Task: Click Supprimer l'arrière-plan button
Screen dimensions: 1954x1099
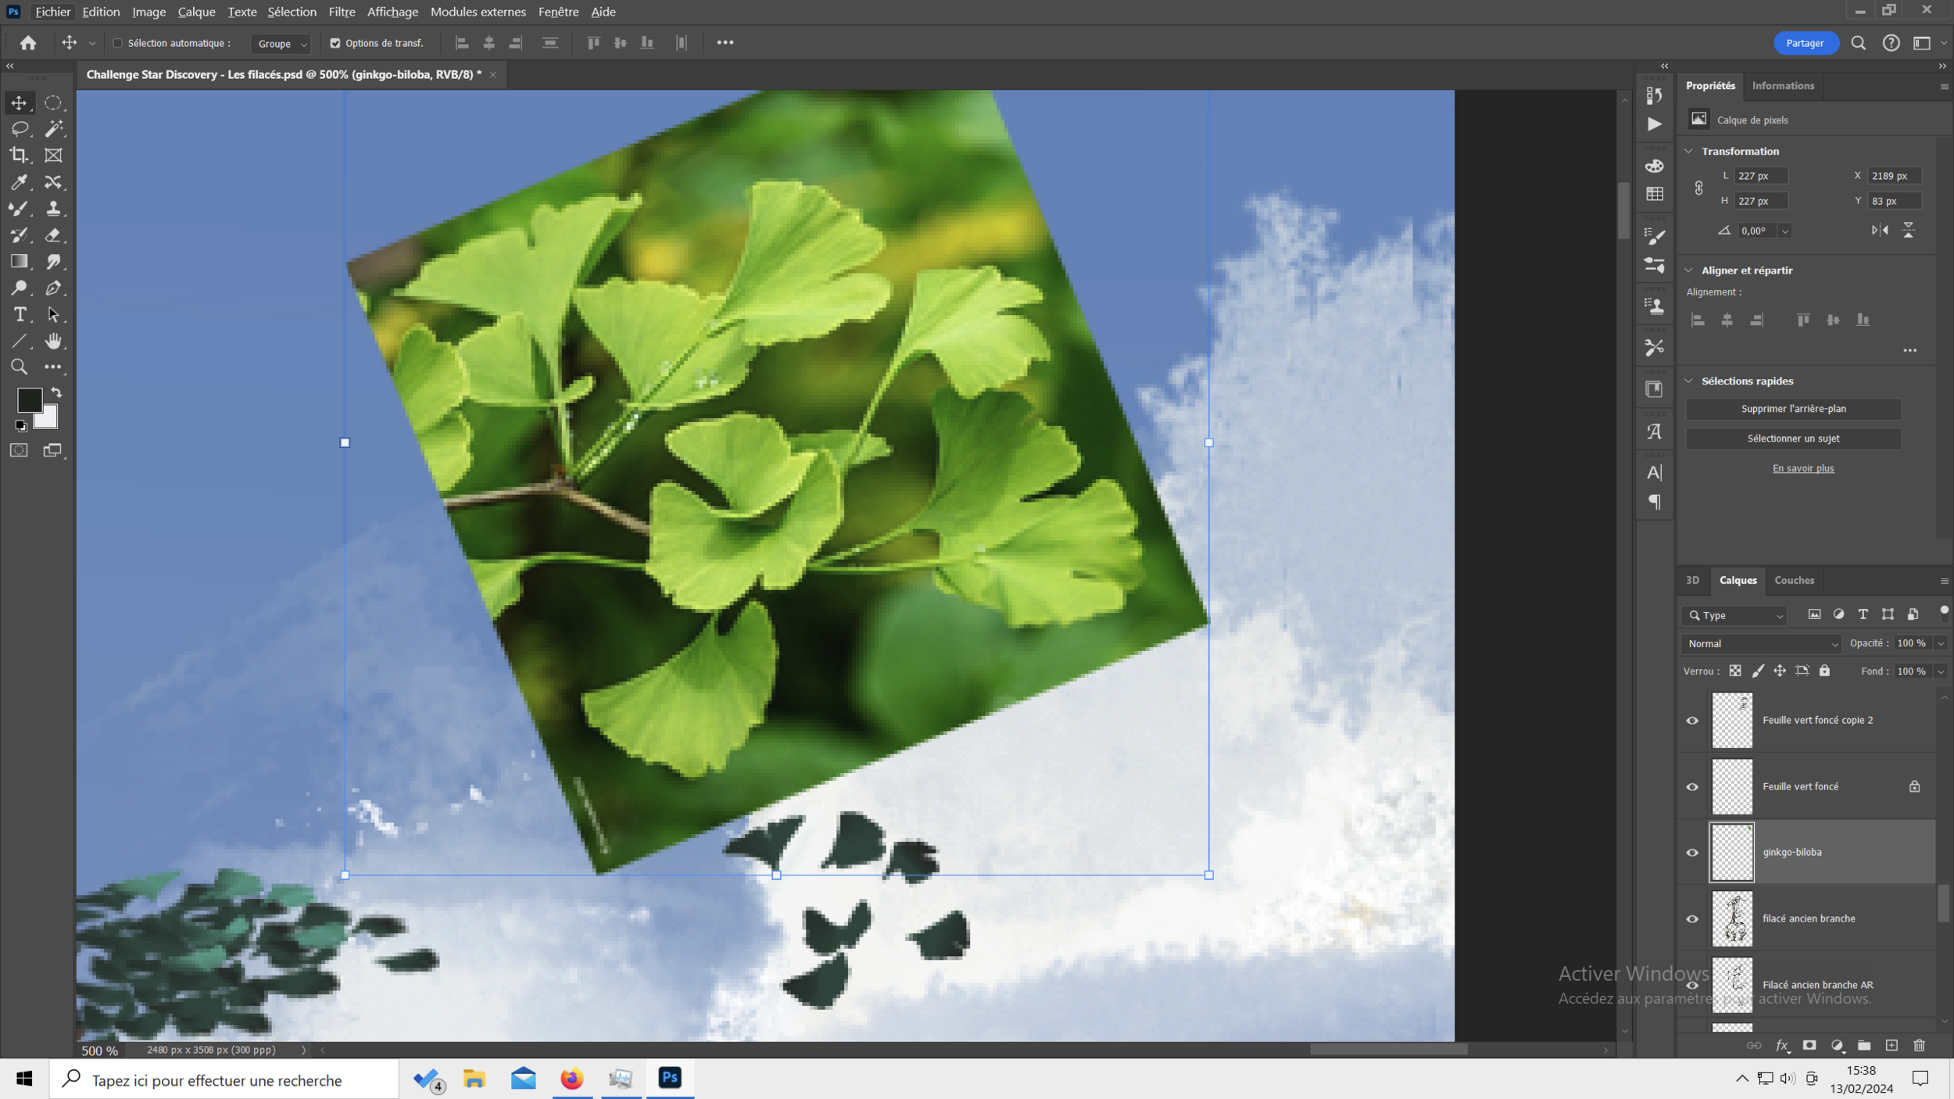Action: (x=1793, y=409)
